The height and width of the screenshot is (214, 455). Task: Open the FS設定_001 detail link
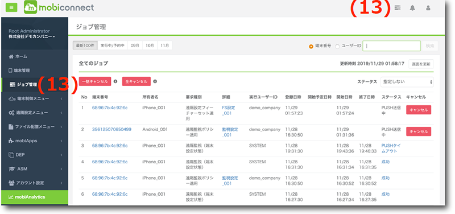click(x=229, y=110)
